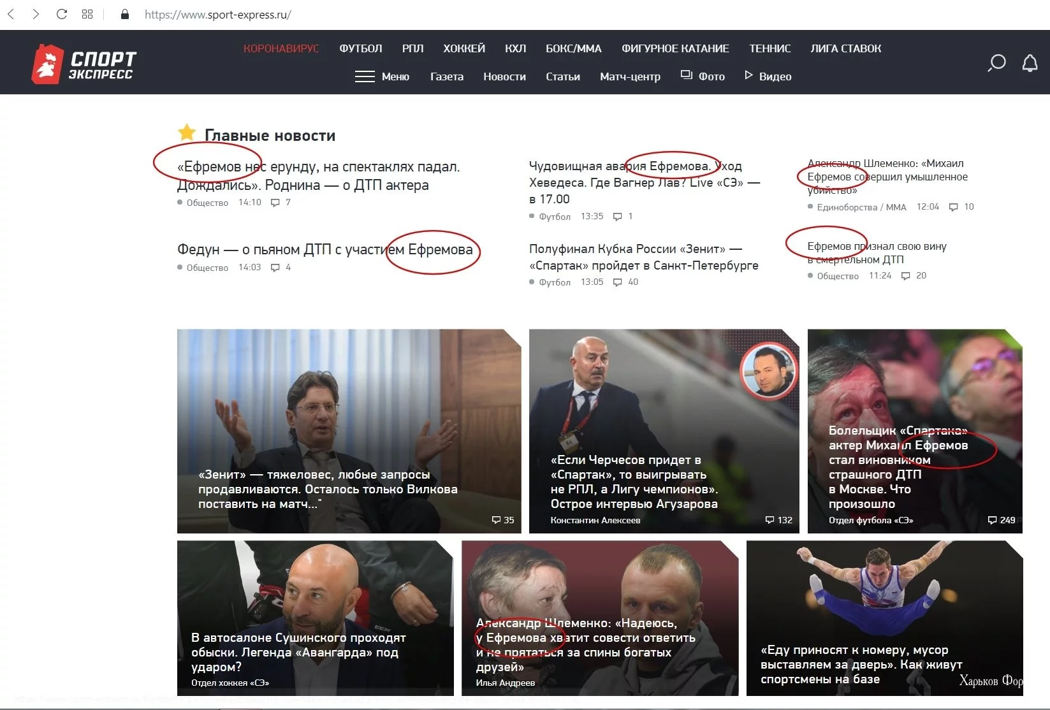Click the round author avatar on Черчесов card
This screenshot has height=710, width=1050.
[768, 372]
